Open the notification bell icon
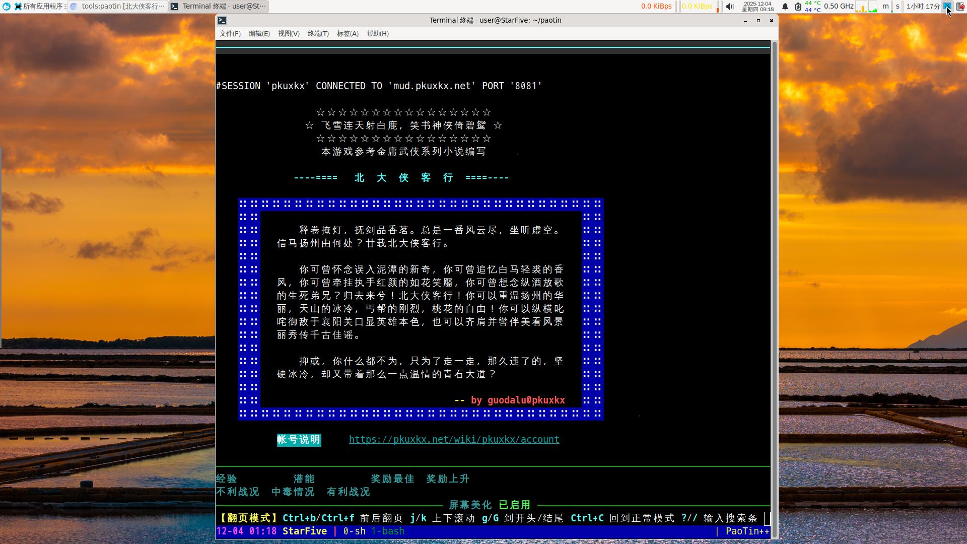The height and width of the screenshot is (544, 967). [785, 7]
